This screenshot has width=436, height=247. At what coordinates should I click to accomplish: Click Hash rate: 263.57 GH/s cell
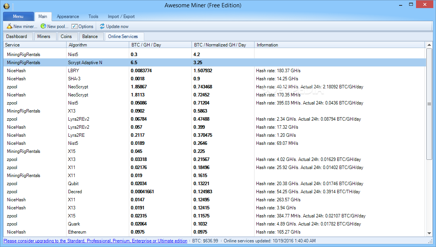click(278, 199)
